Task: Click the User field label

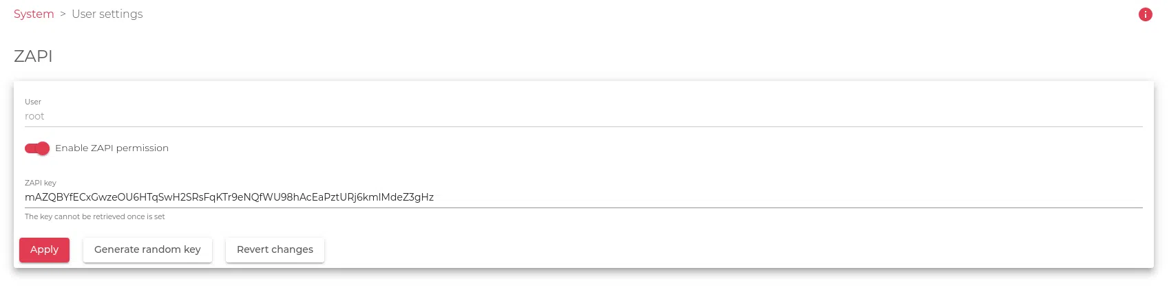Action: [33, 102]
